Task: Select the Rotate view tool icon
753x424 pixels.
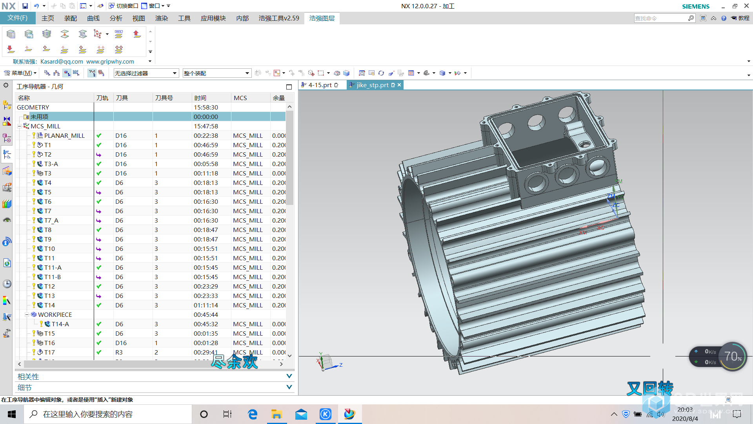Action: (x=381, y=73)
